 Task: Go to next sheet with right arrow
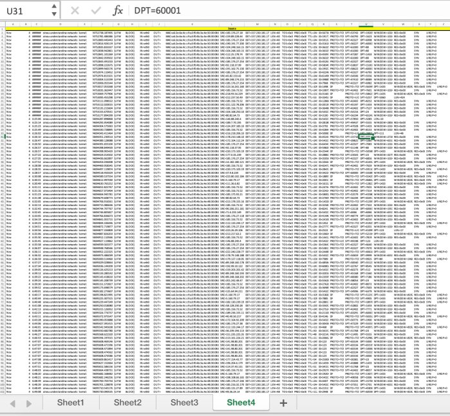pos(29,403)
